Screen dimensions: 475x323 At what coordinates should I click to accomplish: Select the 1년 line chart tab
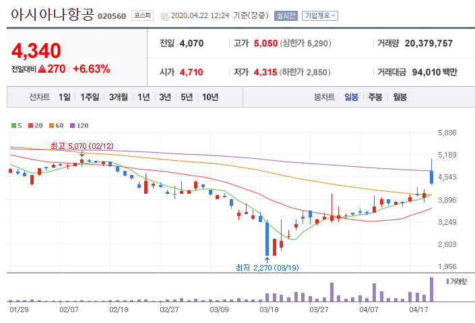tap(144, 97)
